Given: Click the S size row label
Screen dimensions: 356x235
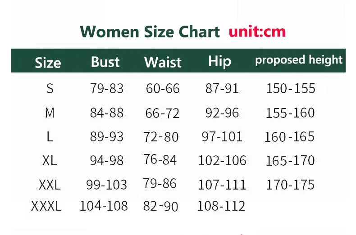Looking at the screenshot, I should tap(50, 88).
